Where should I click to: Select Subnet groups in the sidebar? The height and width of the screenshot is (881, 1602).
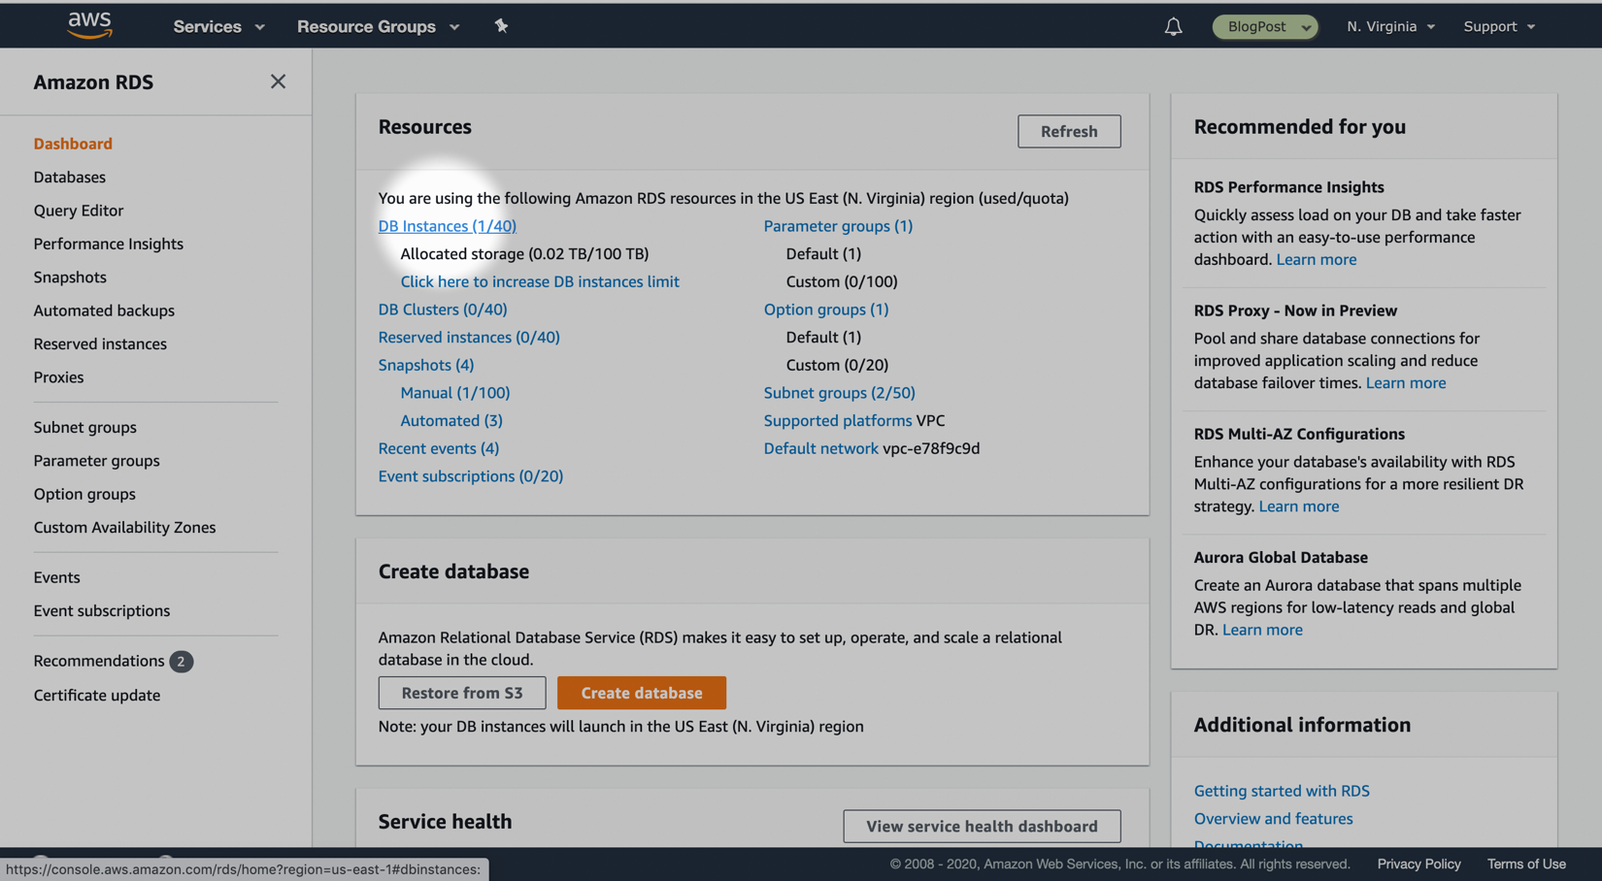[x=85, y=427]
